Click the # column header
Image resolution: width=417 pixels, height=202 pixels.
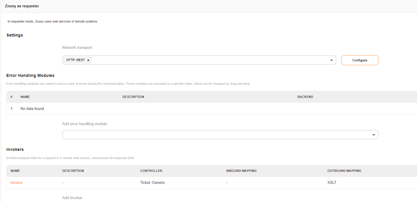pos(11,97)
